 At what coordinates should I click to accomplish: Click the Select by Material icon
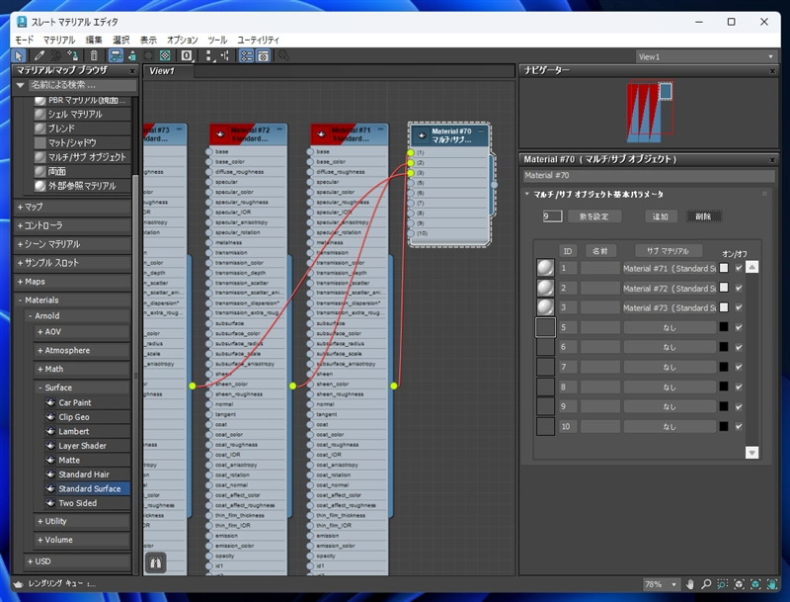click(x=283, y=55)
